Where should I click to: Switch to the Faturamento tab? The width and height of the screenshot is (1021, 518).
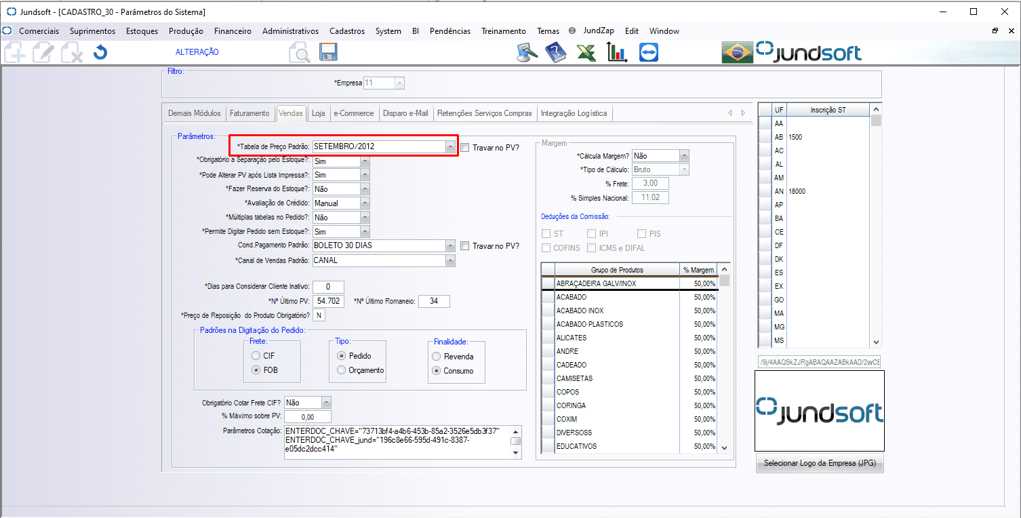[249, 113]
